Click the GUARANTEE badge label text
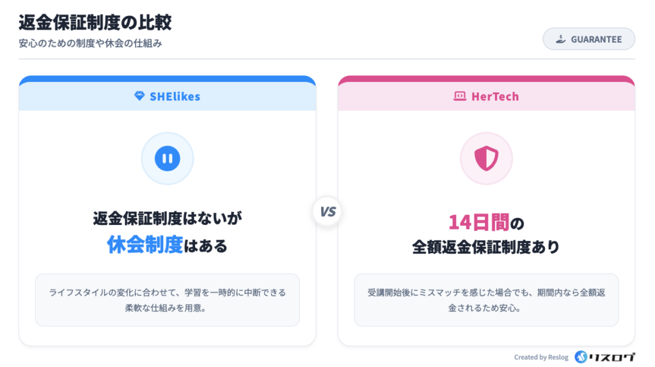The image size is (655, 367). pos(596,40)
